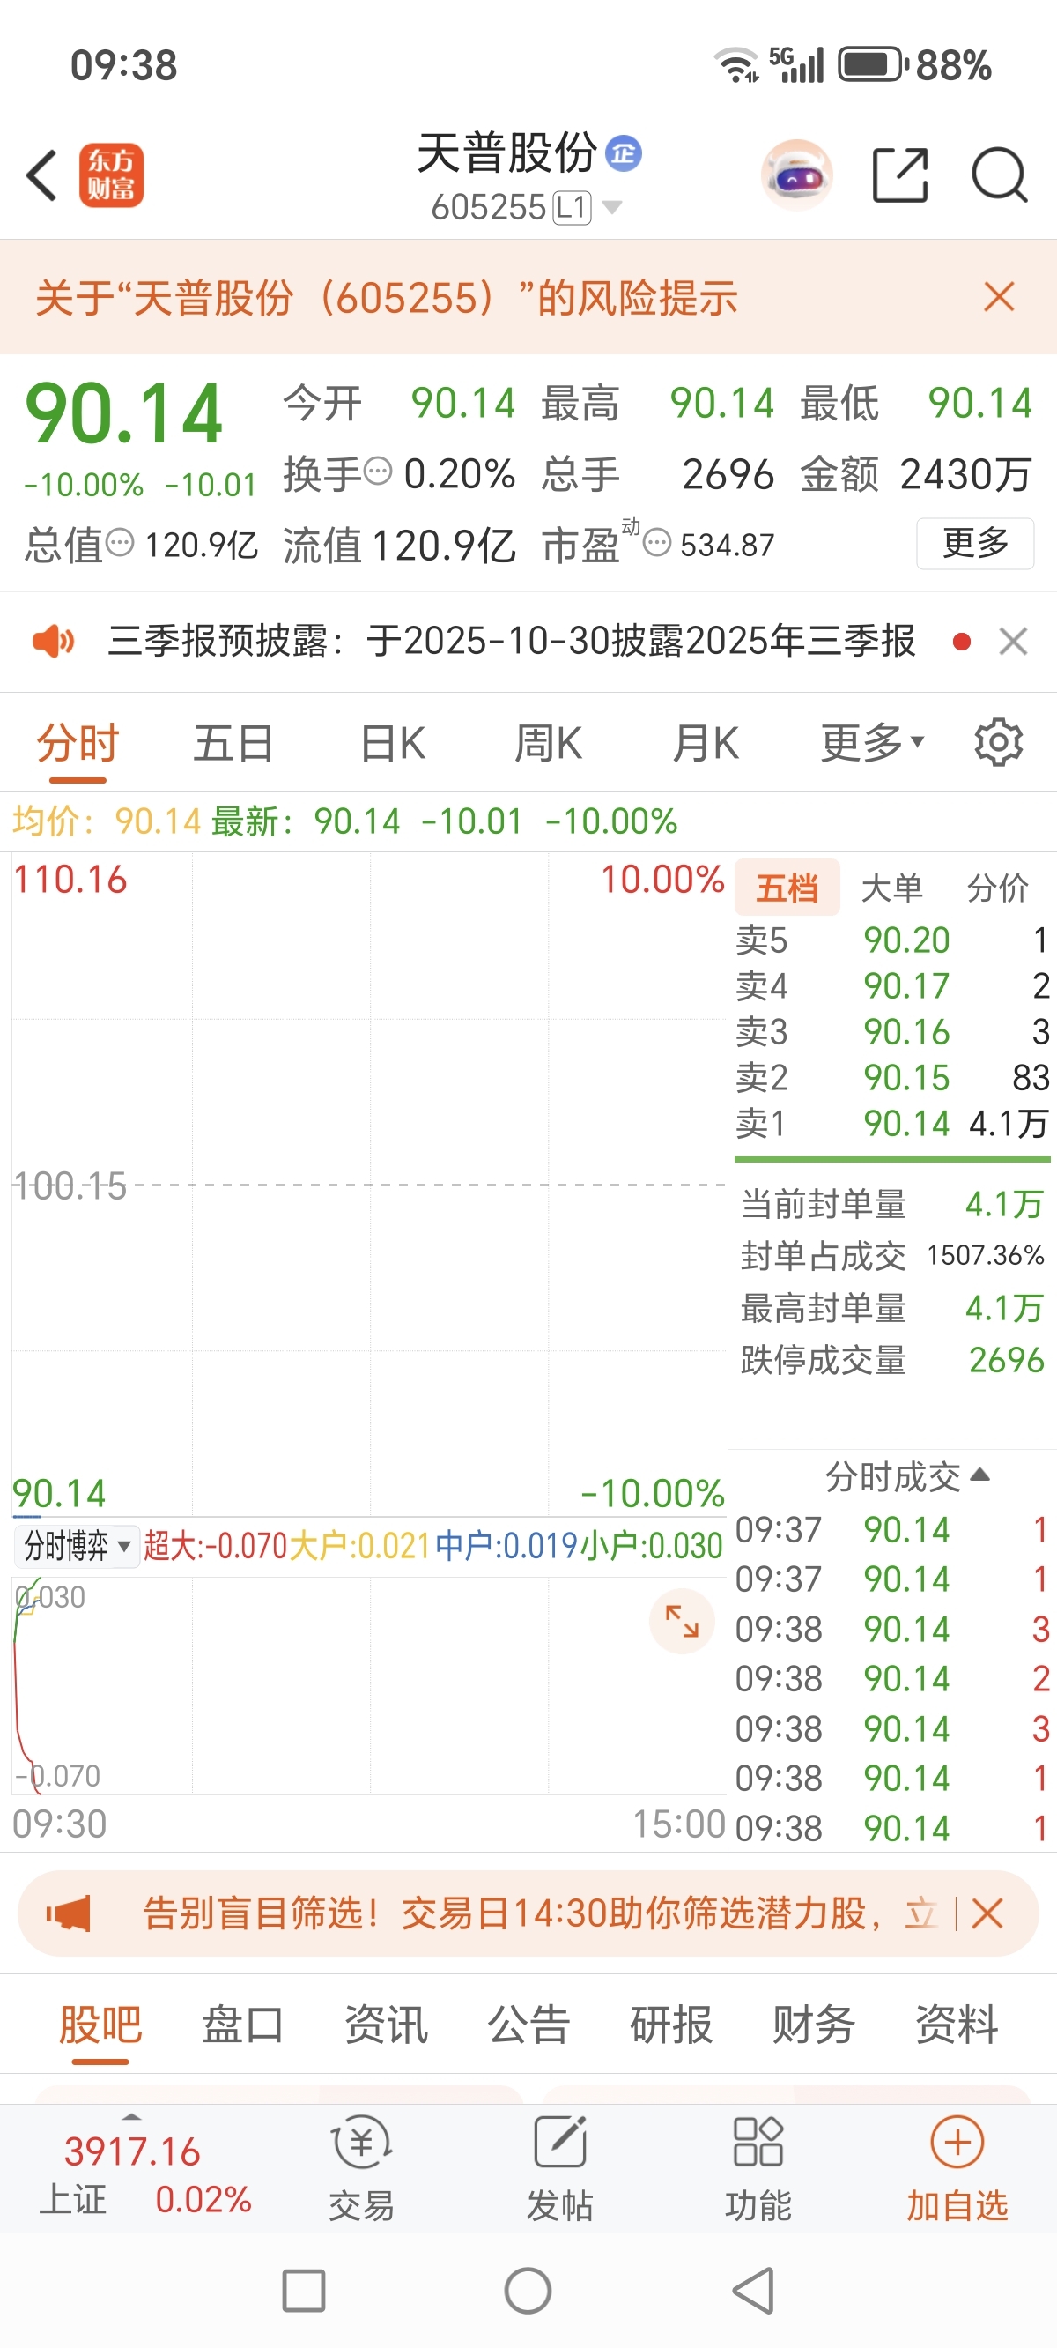Tap the info icon next to 市盈
The width and height of the screenshot is (1057, 2348).
pyautogui.click(x=657, y=543)
